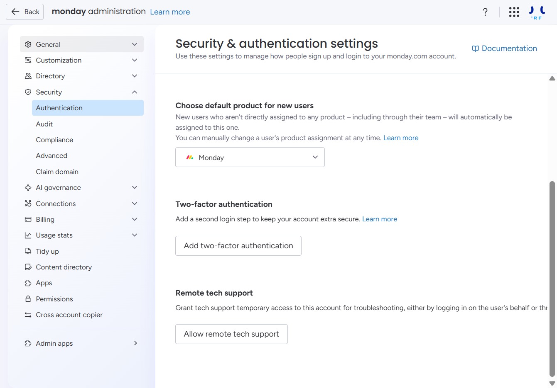
Task: Expand the AI governance section chevron
Action: pyautogui.click(x=135, y=187)
